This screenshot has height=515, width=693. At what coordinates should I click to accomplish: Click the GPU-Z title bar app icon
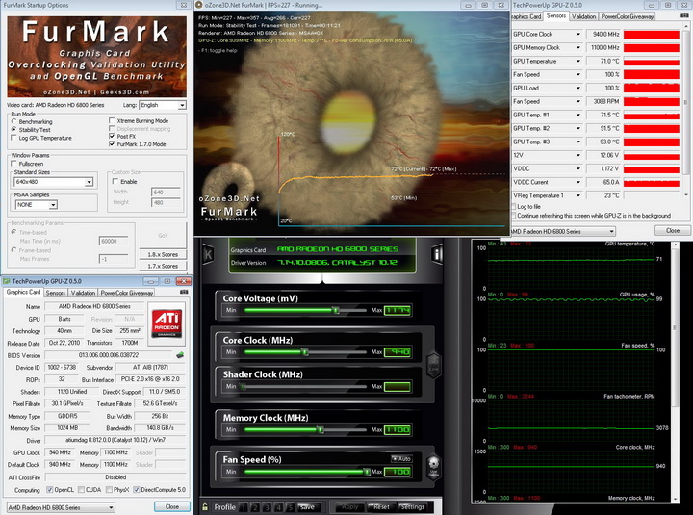[x=7, y=281]
